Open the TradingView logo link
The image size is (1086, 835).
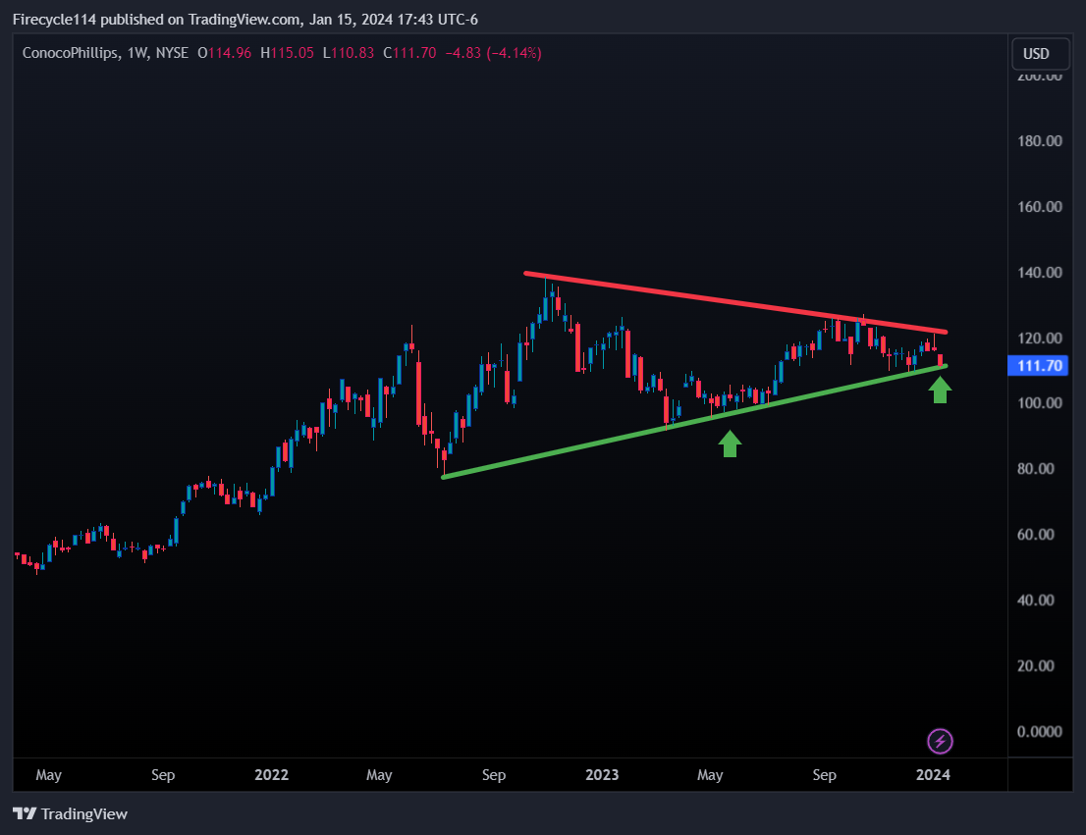[70, 813]
